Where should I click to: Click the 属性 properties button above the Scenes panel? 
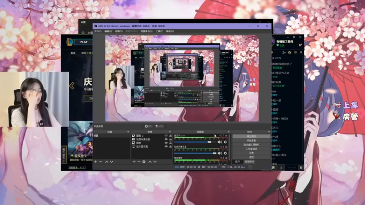tap(148, 126)
